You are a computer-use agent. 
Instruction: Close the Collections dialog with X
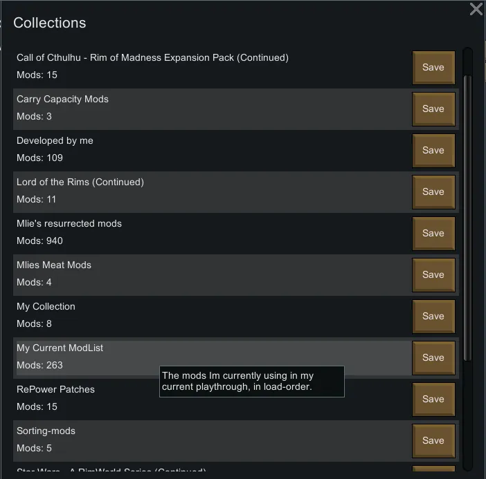point(476,10)
